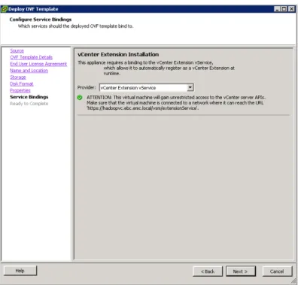Go back with the Back button
Image resolution: width=298 pixels, height=285 pixels.
click(x=208, y=271)
